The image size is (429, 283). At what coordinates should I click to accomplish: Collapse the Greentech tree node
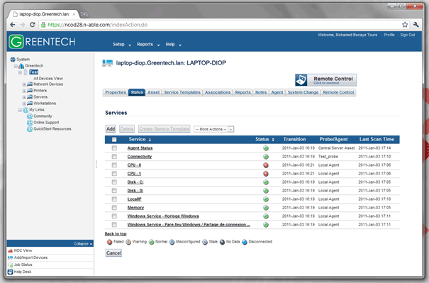(x=16, y=66)
